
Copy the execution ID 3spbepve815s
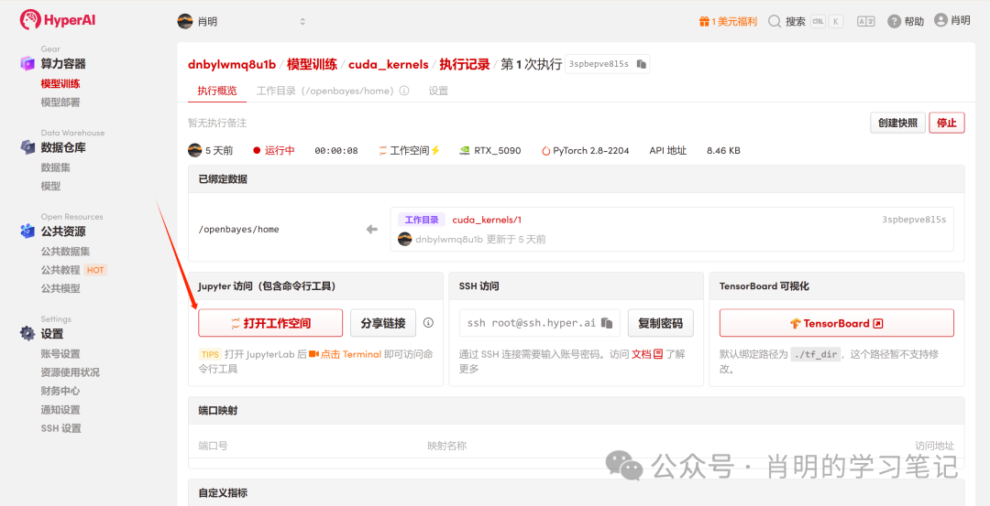[x=642, y=64]
